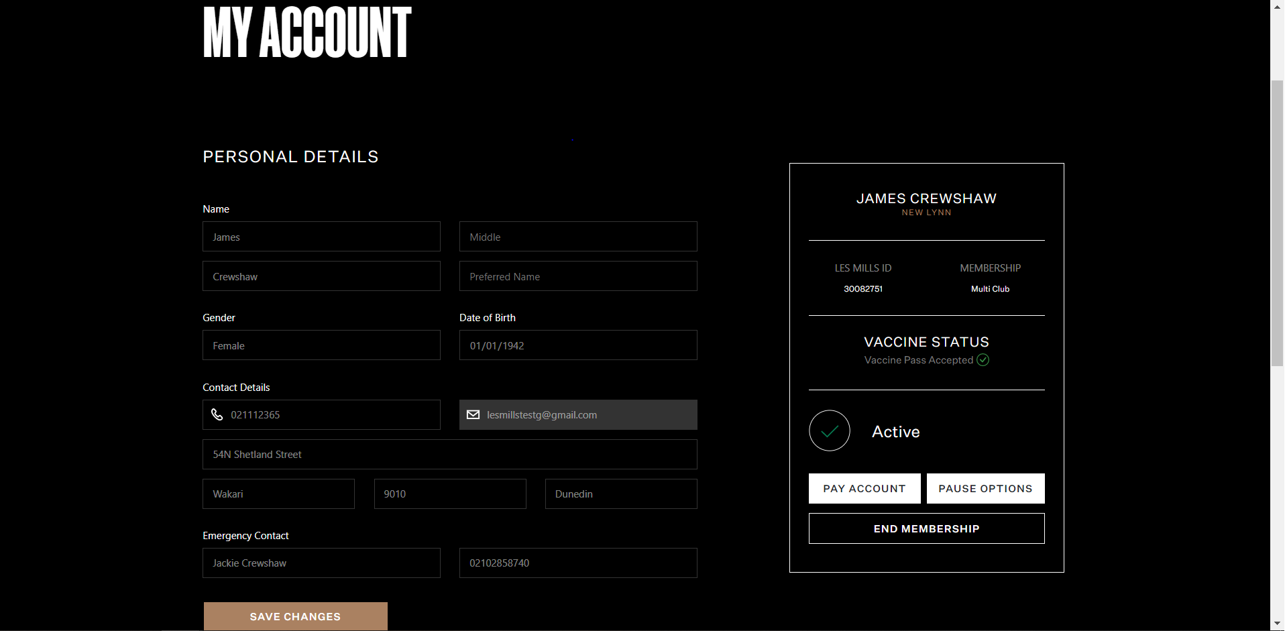The height and width of the screenshot is (631, 1285).
Task: Click the first name field containing James
Action: coord(322,237)
